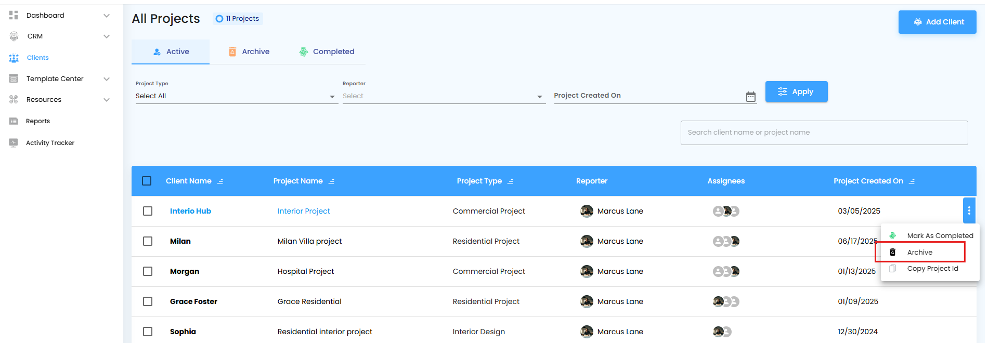Screen dimensions: 988x343
Task: Sort by Project Name column icon
Action: (x=331, y=181)
